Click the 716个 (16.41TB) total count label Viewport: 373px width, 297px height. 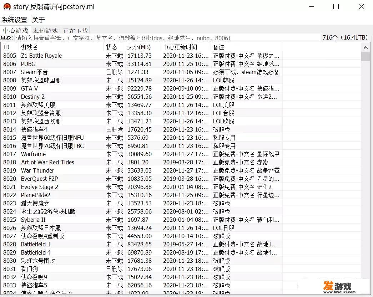[x=345, y=37]
